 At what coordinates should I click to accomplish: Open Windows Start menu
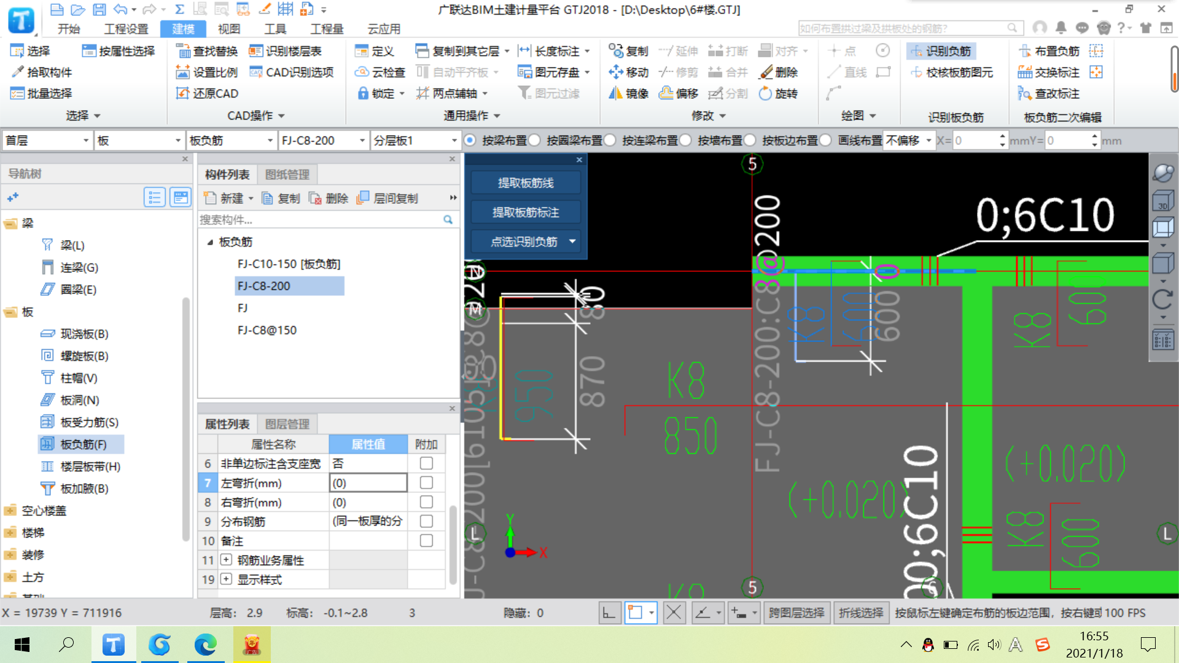click(x=21, y=645)
